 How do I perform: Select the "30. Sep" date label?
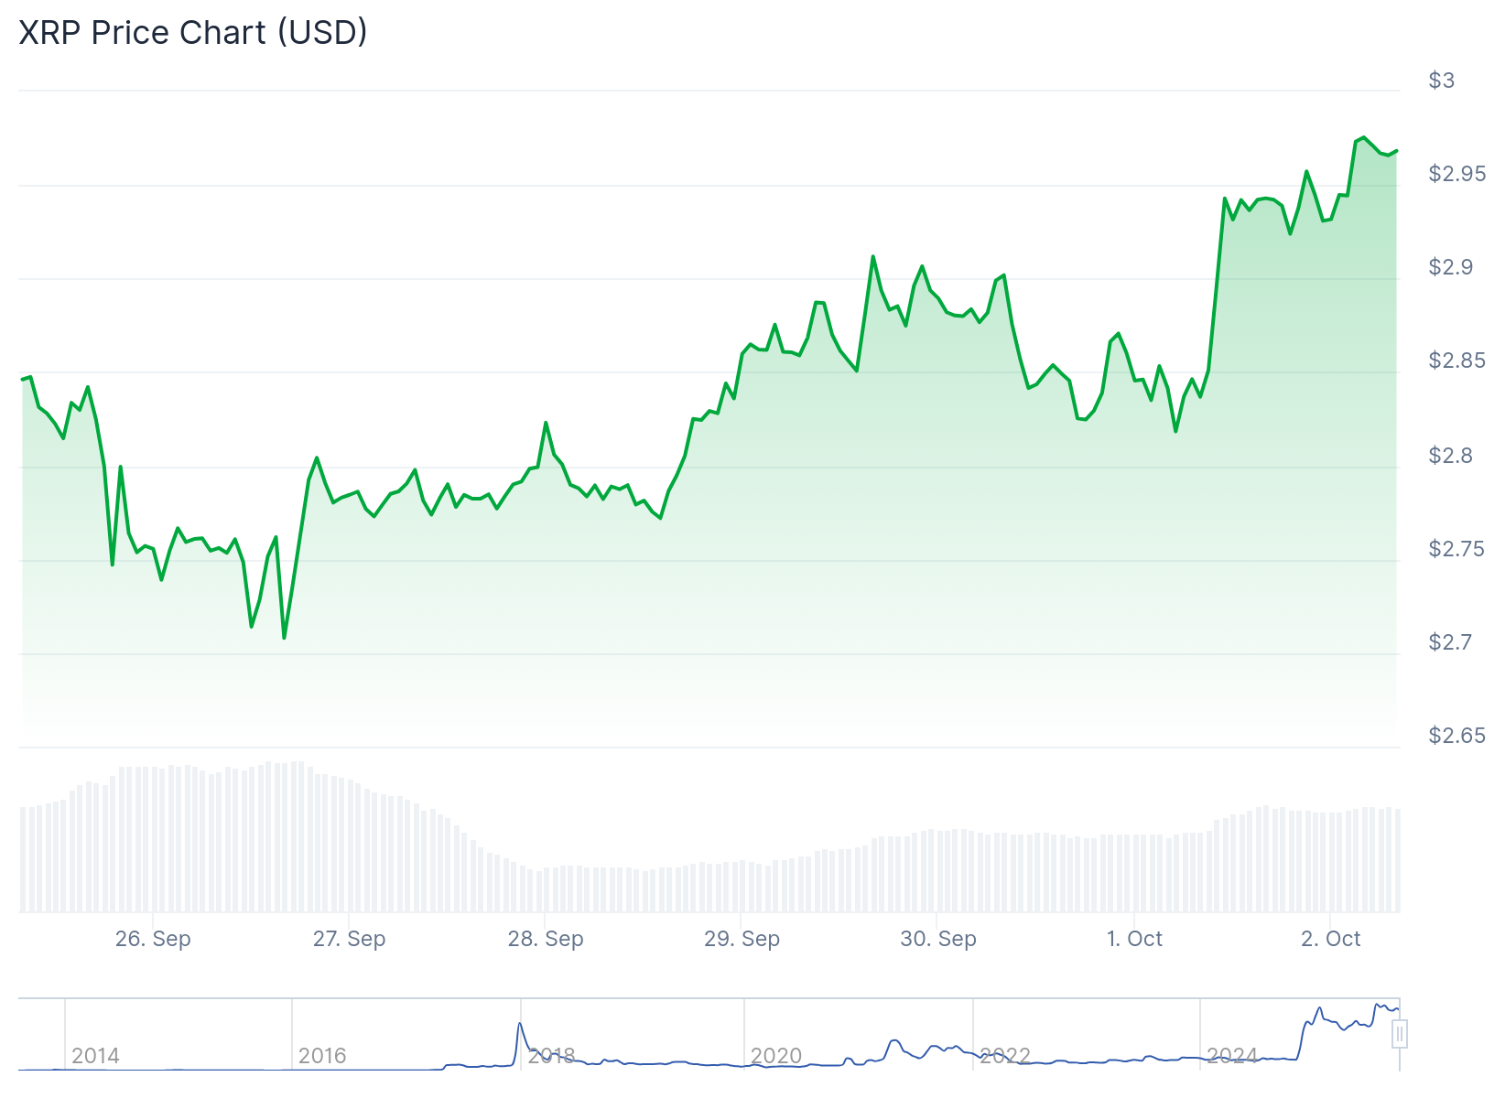(938, 939)
